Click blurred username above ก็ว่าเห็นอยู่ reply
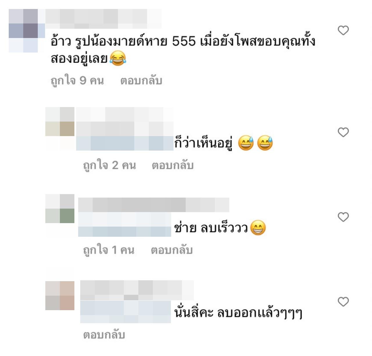The width and height of the screenshot is (372, 356). tap(125, 122)
